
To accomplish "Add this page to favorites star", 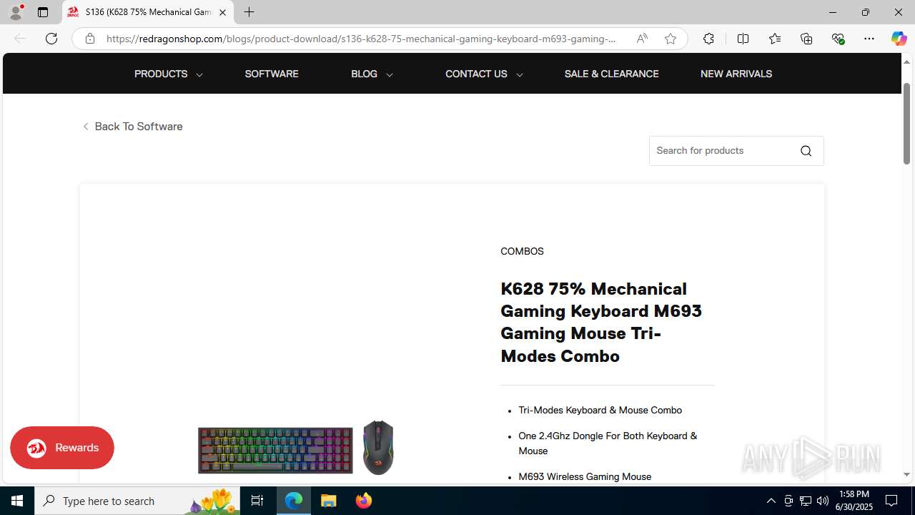I will click(671, 39).
